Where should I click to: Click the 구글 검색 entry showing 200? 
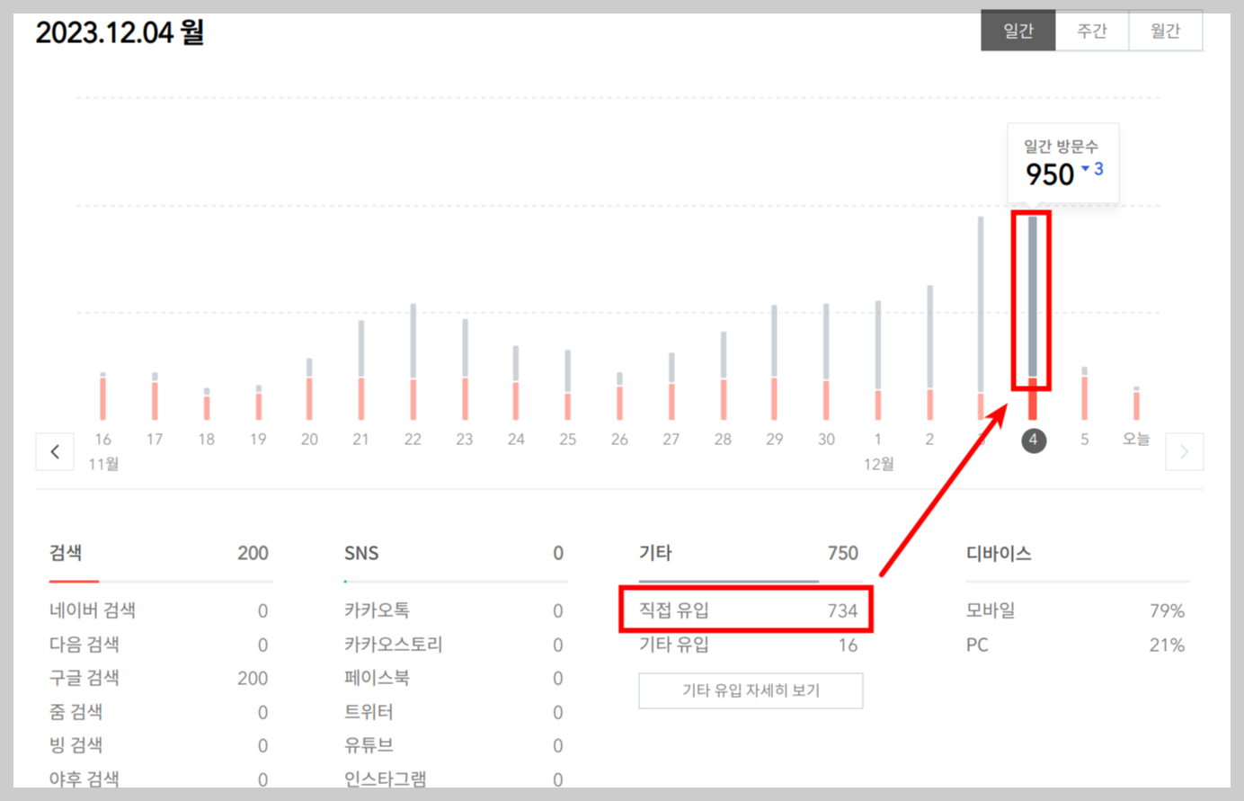pos(157,678)
